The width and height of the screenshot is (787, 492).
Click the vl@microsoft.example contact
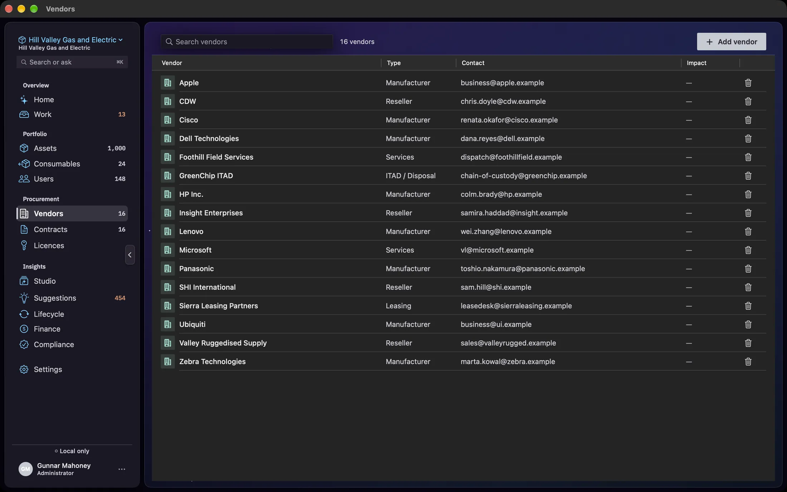pos(497,250)
